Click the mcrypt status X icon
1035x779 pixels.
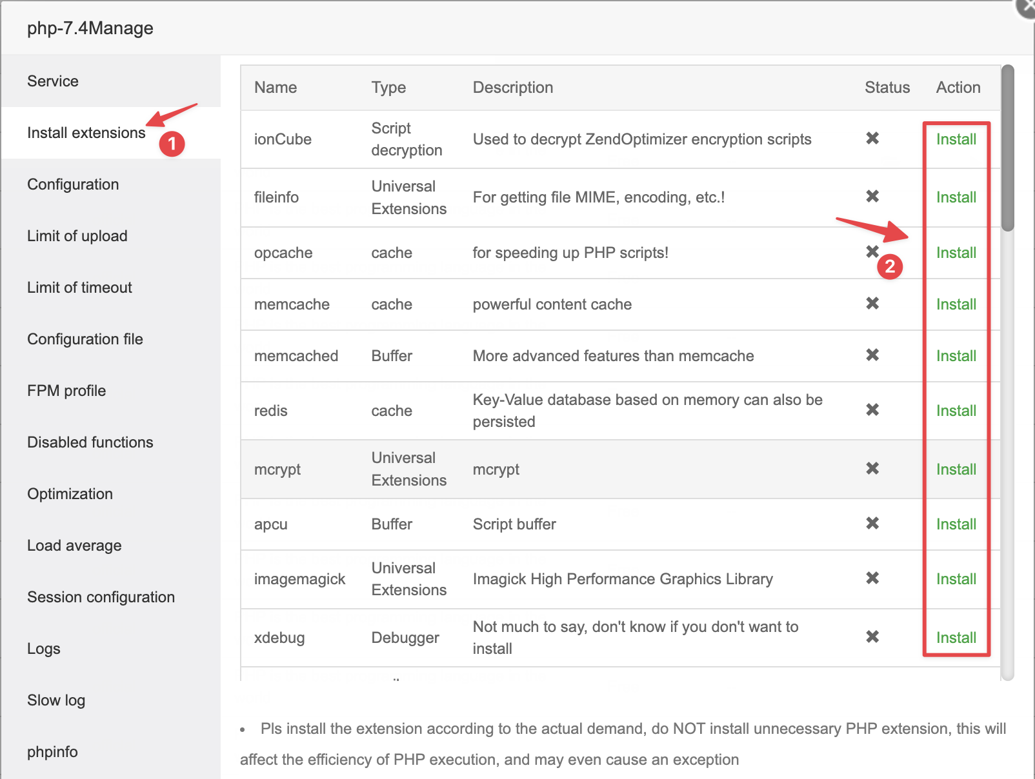click(872, 468)
